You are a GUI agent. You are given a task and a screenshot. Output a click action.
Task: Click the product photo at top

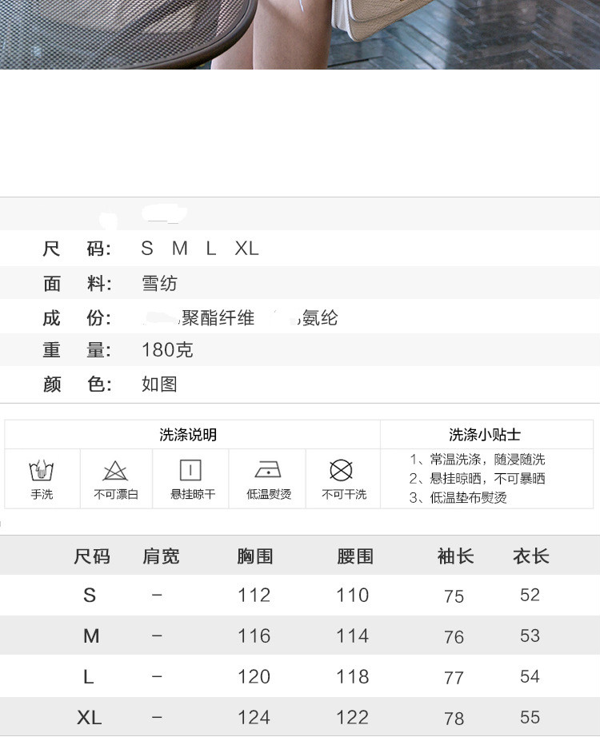pyautogui.click(x=300, y=34)
